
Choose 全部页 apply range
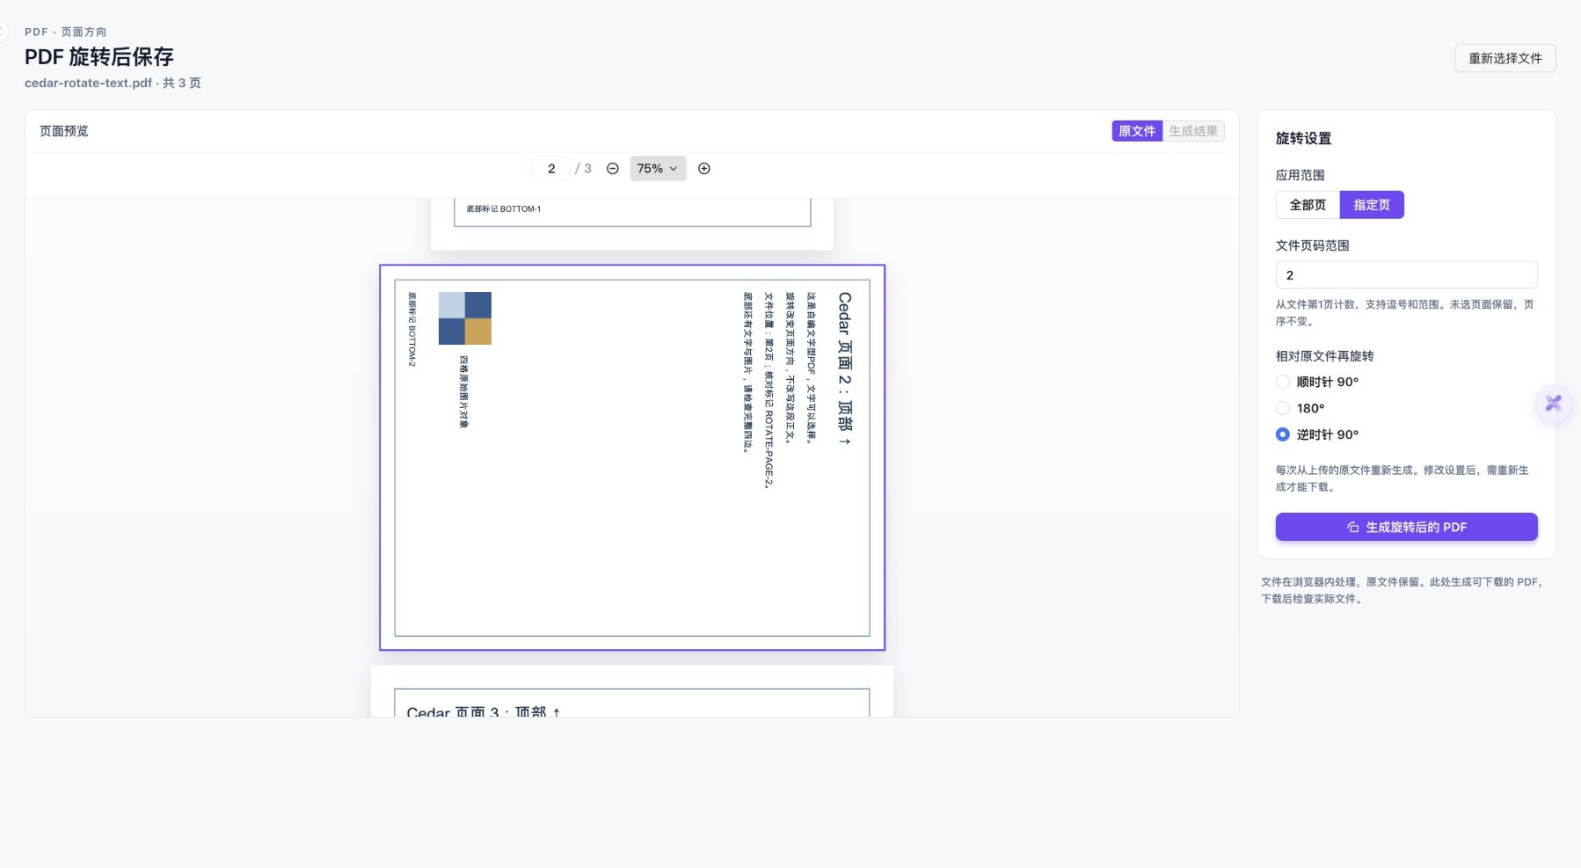point(1308,205)
